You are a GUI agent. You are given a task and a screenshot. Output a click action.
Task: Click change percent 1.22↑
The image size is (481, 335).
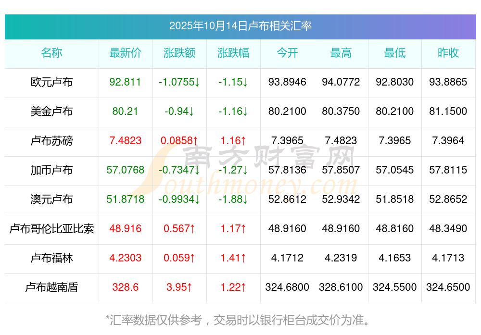pyautogui.click(x=233, y=287)
